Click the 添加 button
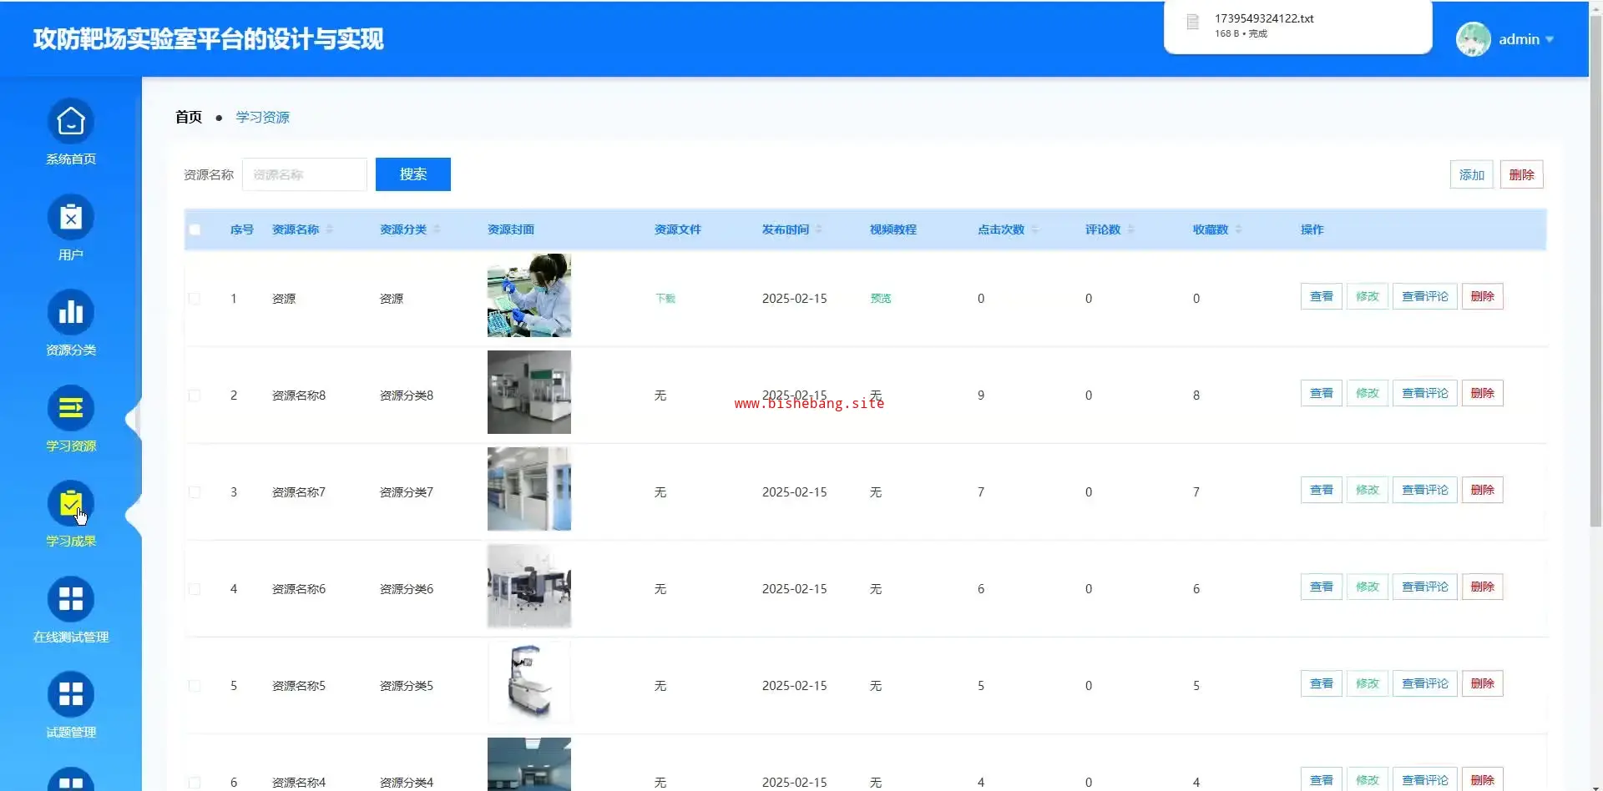This screenshot has width=1603, height=791. pos(1471,174)
